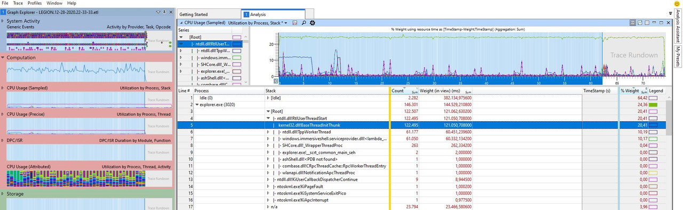This screenshot has width=683, height=210.
Task: Expand the n/a stack row
Action: pyautogui.click(x=268, y=206)
